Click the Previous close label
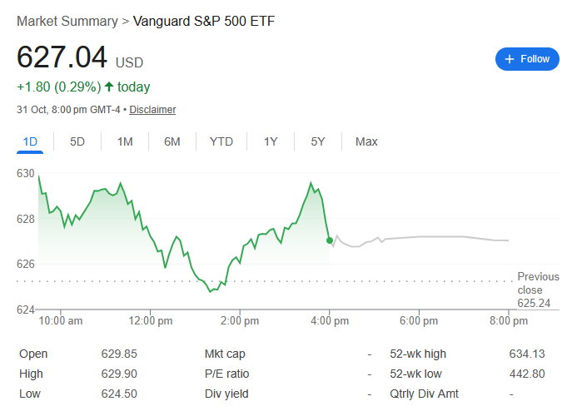567x416 pixels. pyautogui.click(x=538, y=283)
